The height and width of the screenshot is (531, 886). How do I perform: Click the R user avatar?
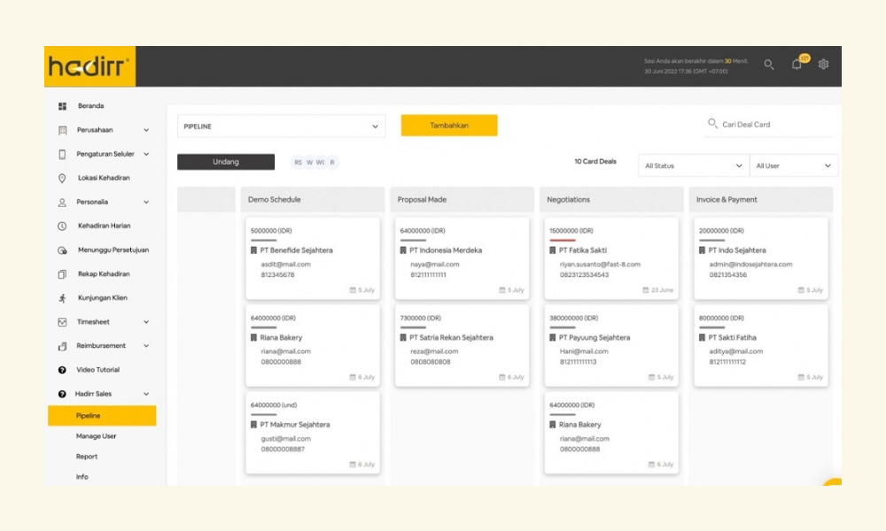332,163
